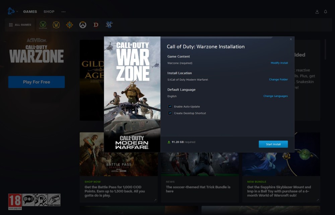Viewport: 335px width, 215px height.
Task: Select the World of Warcraft Classic icon
Action: coord(43,24)
